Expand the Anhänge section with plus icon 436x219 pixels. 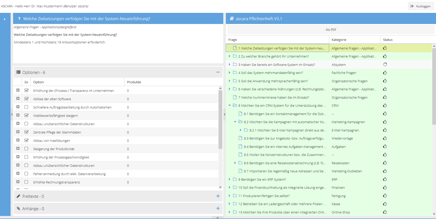pyautogui.click(x=218, y=208)
